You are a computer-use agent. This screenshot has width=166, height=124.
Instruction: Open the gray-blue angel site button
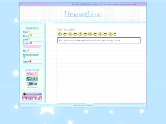click(x=32, y=83)
